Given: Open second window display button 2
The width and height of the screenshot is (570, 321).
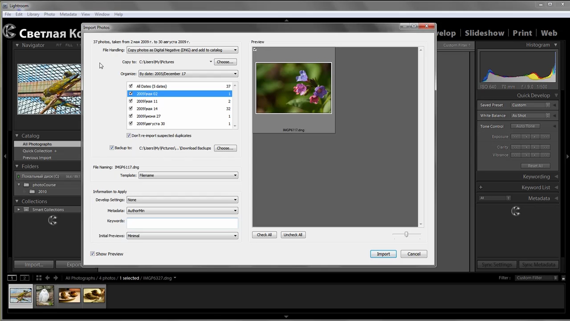Looking at the screenshot, I should pyautogui.click(x=24, y=278).
